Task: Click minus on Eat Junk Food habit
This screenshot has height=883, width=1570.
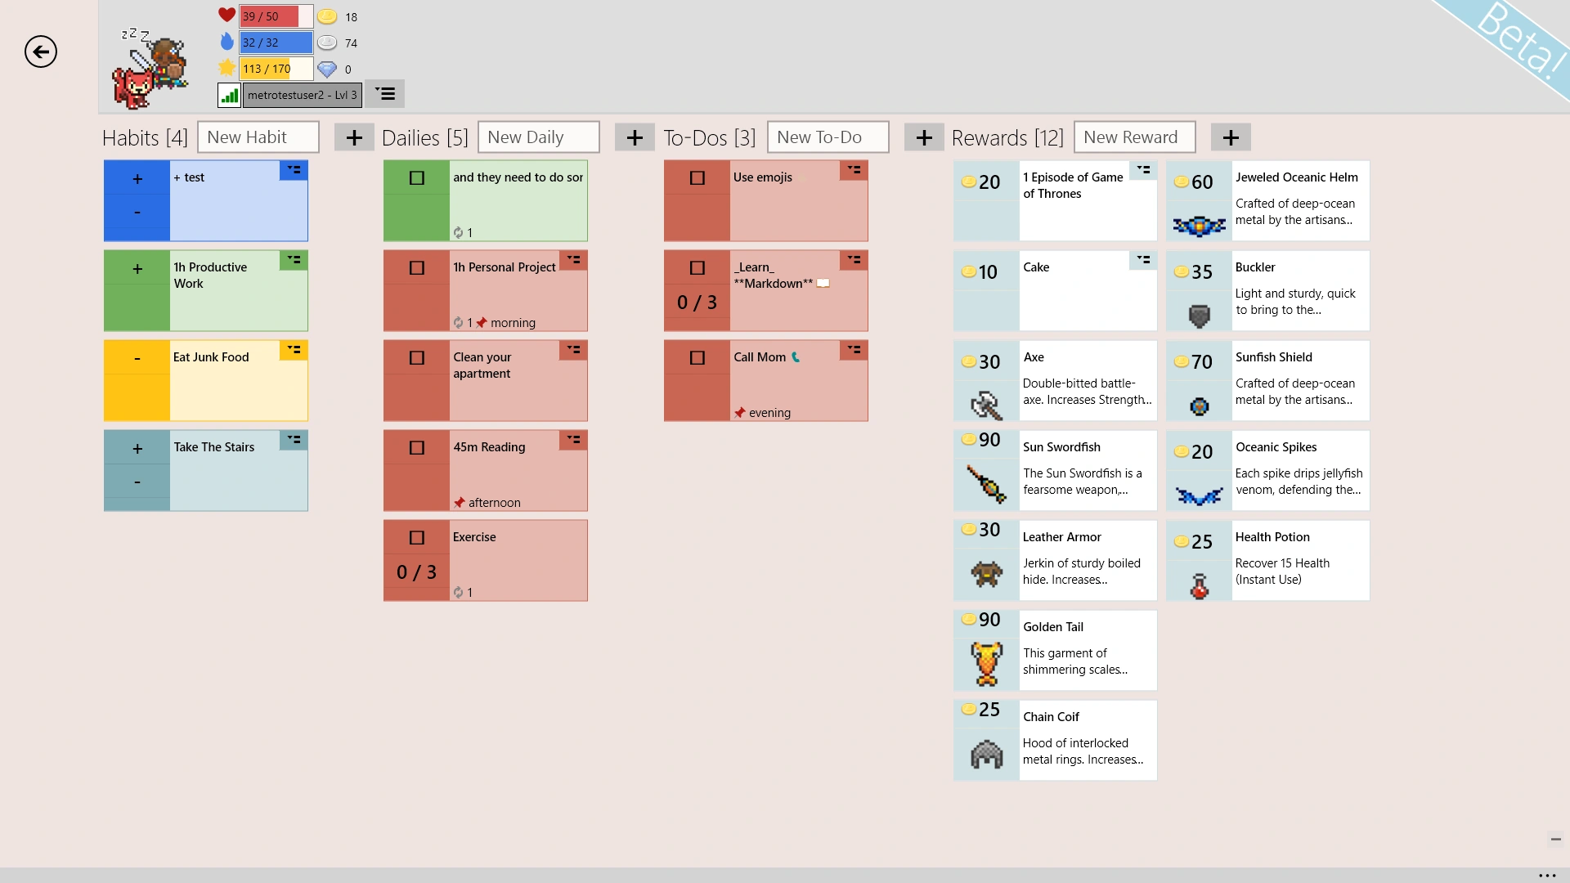Action: [x=137, y=358]
